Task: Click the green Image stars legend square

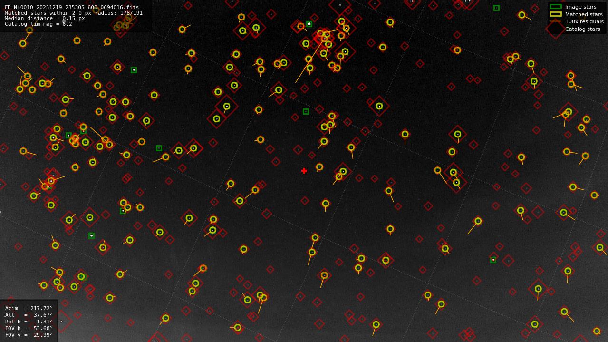Action: [x=556, y=7]
